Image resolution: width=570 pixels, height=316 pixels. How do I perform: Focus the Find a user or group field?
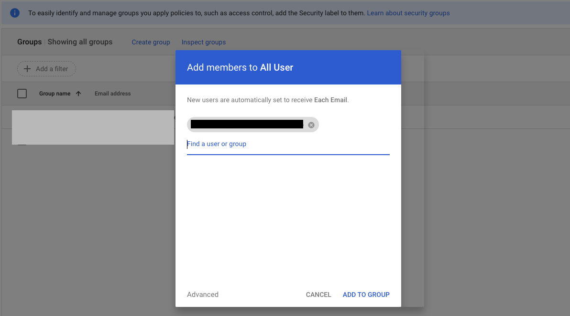[288, 144]
